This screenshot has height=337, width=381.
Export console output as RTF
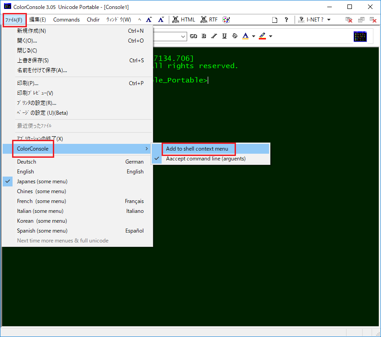tap(209, 20)
